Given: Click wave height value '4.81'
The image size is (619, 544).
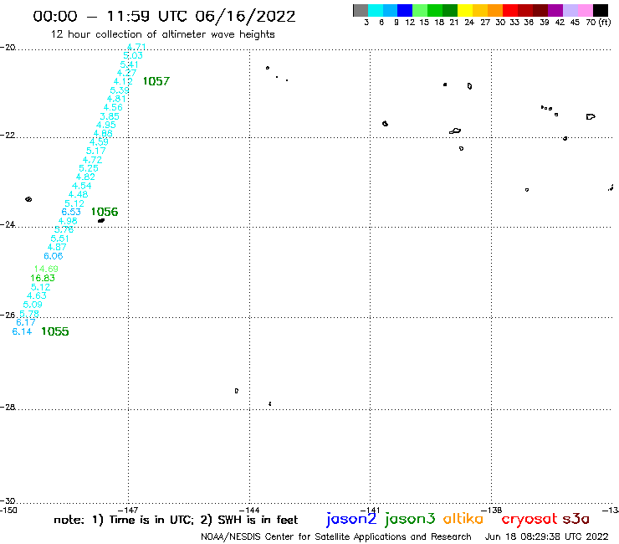Looking at the screenshot, I should click(x=116, y=99).
